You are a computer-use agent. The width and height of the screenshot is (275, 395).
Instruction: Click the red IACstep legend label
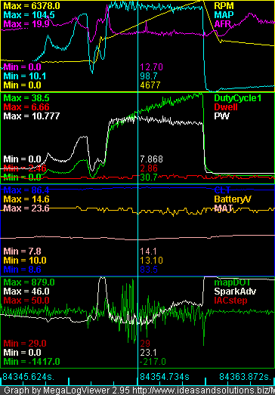pyautogui.click(x=230, y=301)
